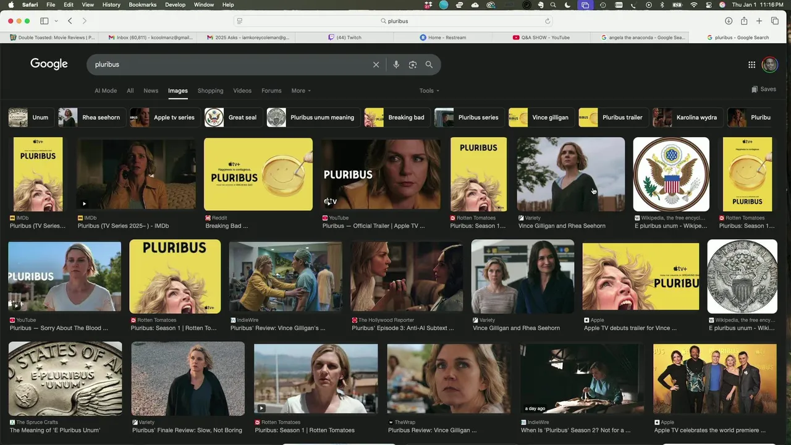Start voice search with the microphone icon
Image resolution: width=791 pixels, height=445 pixels.
point(396,64)
